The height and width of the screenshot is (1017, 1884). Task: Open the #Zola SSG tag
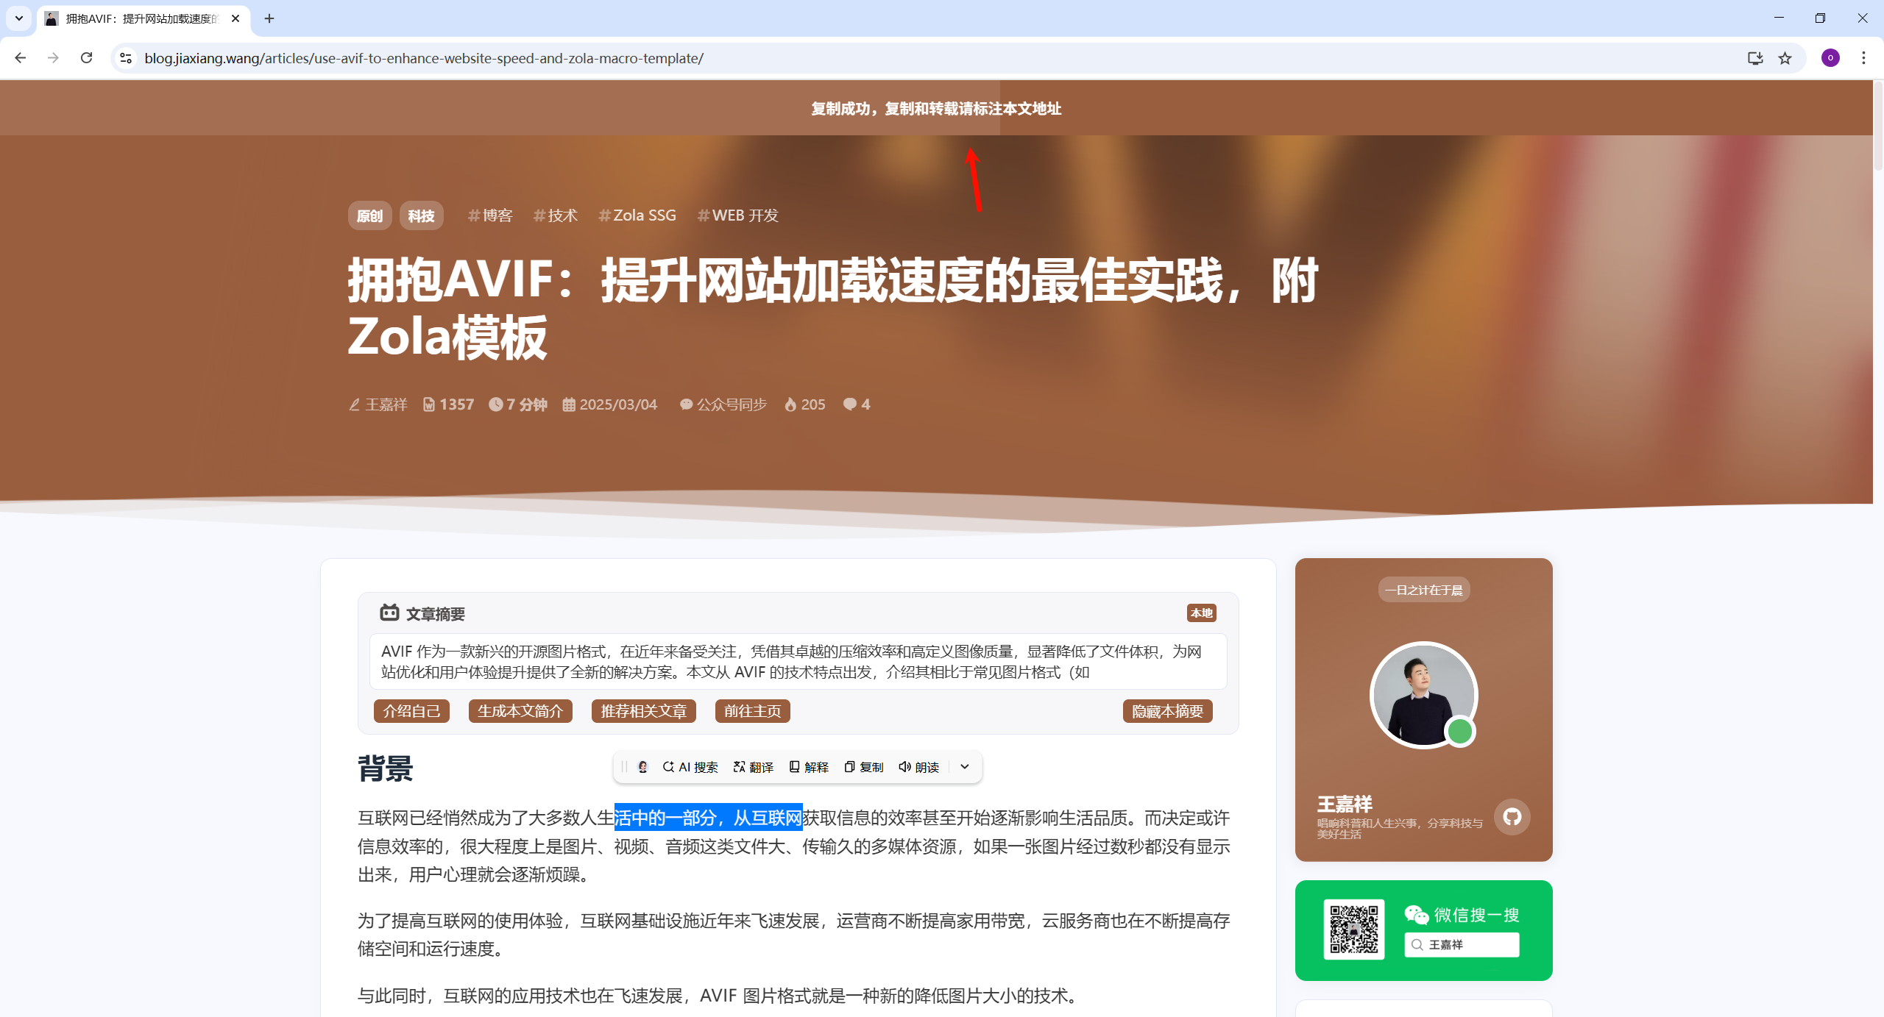[x=637, y=215]
